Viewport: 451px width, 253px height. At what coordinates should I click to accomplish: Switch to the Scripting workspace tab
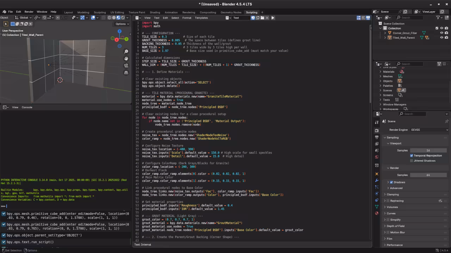click(252, 12)
